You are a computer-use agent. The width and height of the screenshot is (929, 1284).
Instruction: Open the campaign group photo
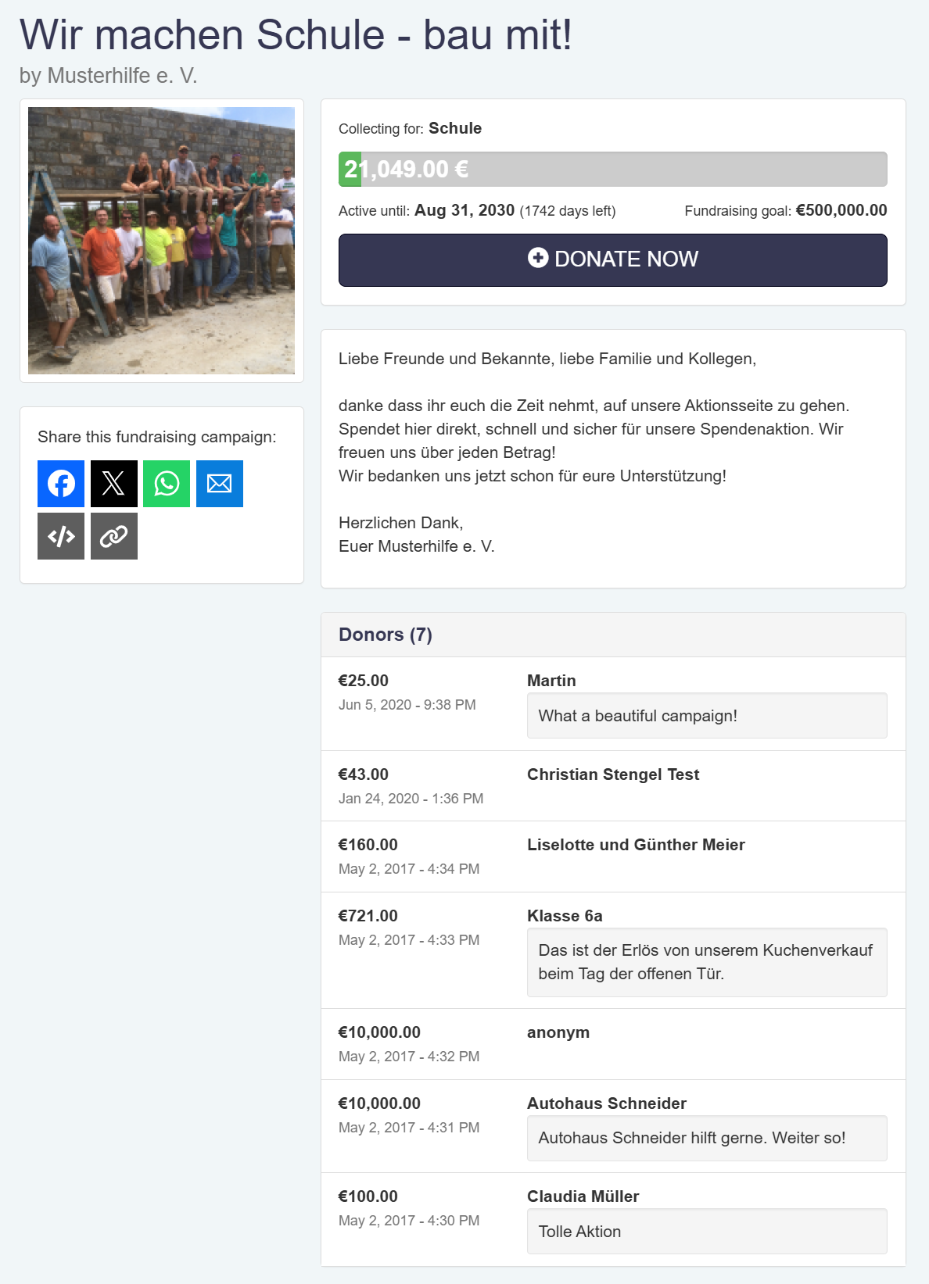[162, 241]
